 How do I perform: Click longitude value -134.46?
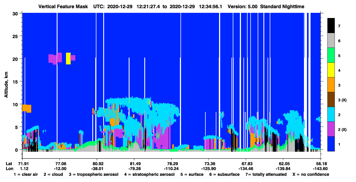246,169
